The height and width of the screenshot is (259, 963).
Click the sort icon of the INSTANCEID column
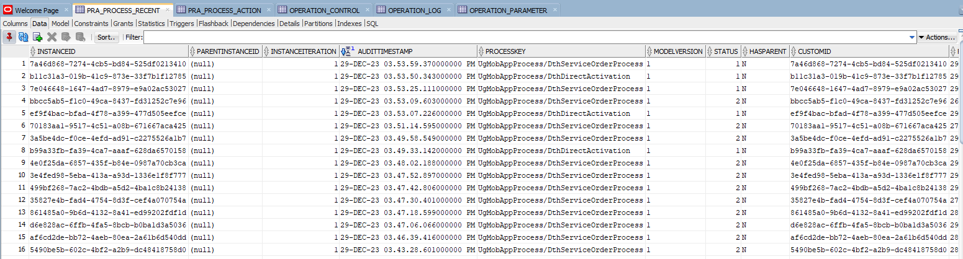33,51
